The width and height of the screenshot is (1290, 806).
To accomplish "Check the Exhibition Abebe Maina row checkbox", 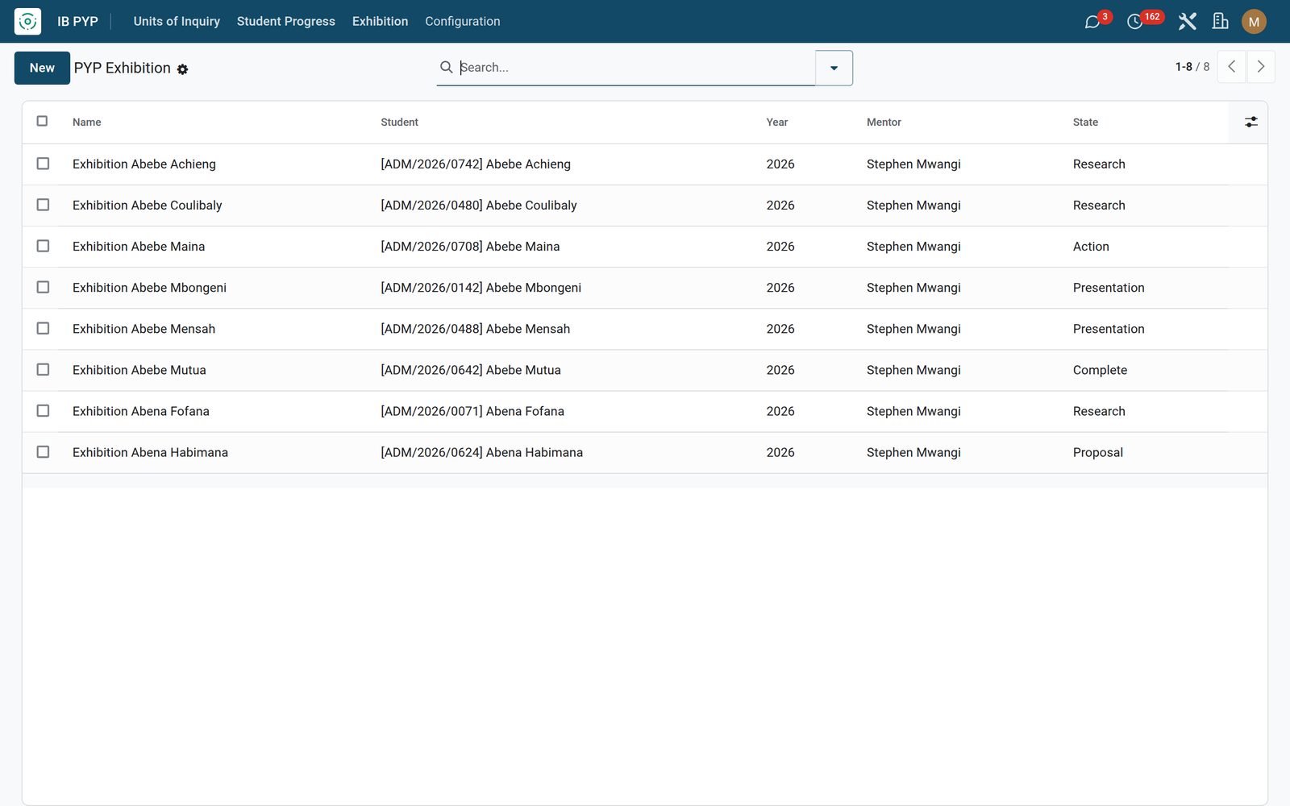I will click(x=43, y=246).
